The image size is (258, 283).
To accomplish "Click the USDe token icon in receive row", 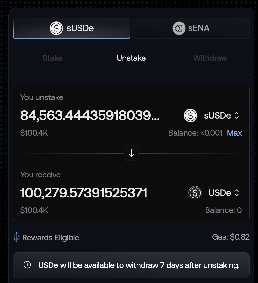I will point(195,193).
